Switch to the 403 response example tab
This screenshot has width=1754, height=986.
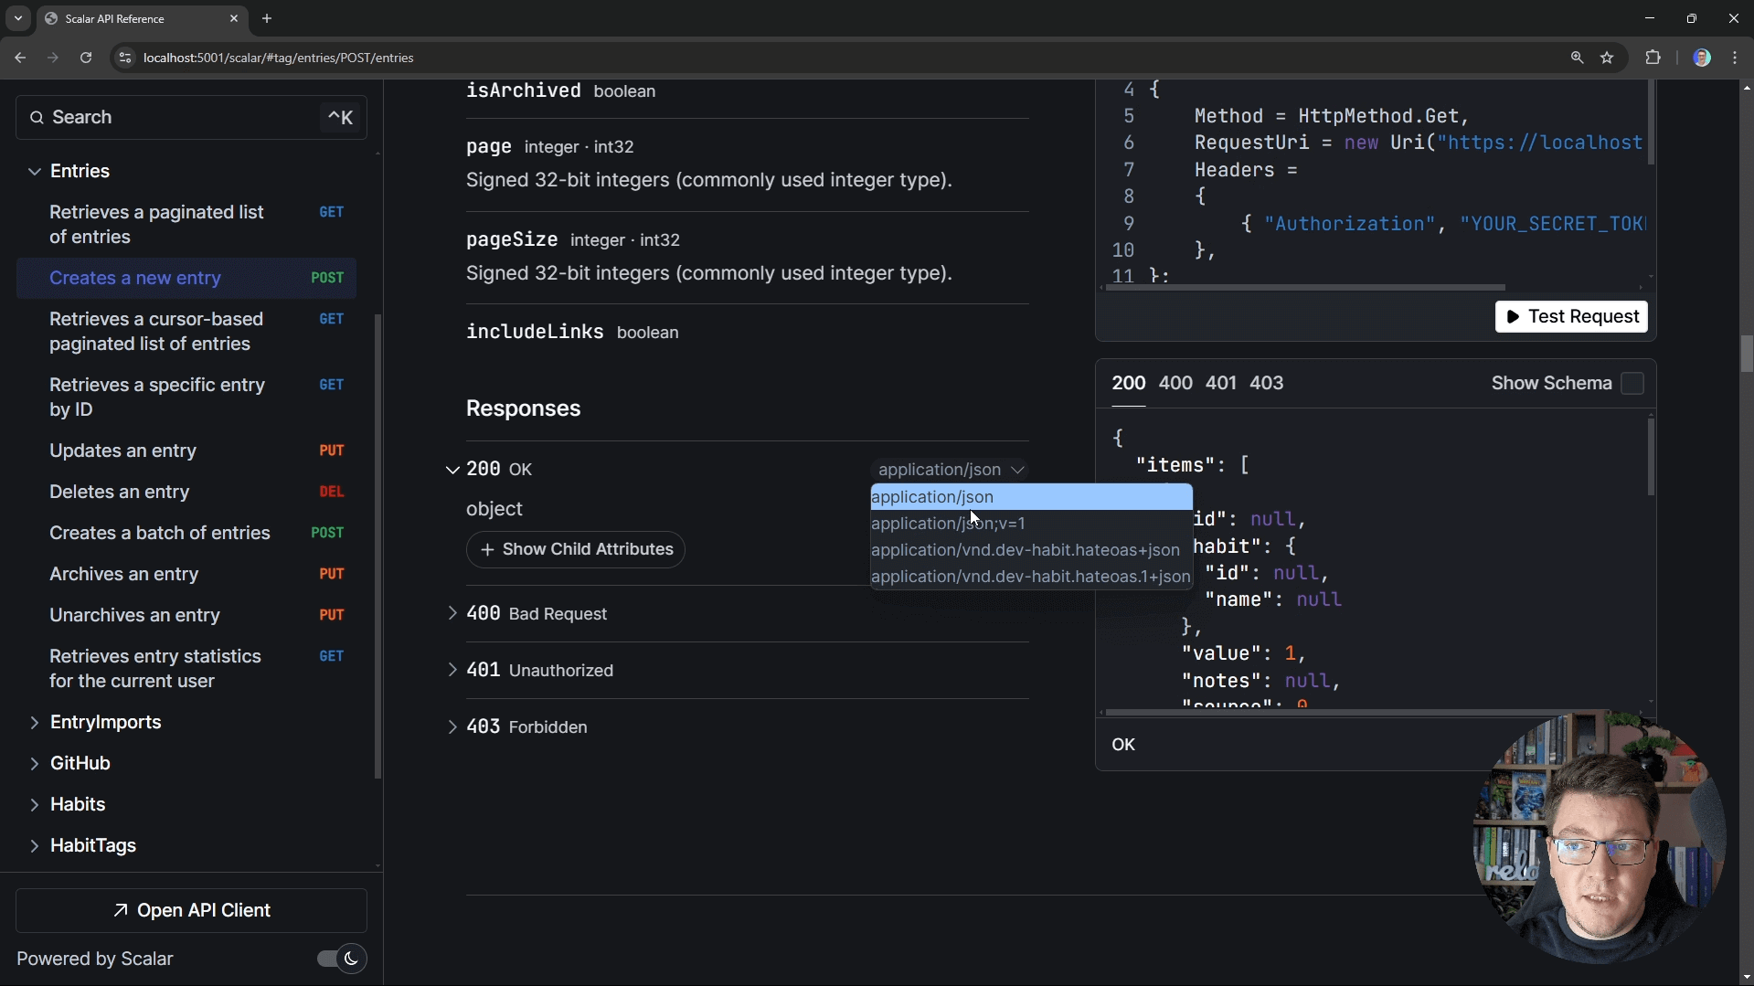(x=1266, y=383)
